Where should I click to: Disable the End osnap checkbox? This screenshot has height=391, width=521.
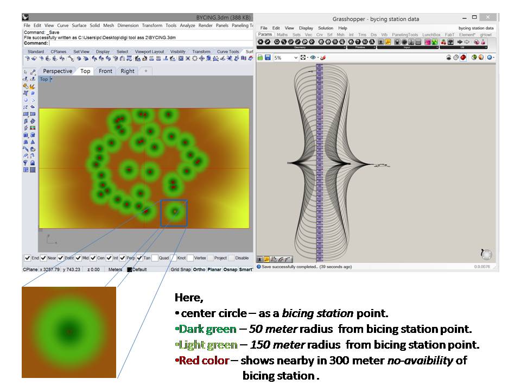click(x=27, y=257)
